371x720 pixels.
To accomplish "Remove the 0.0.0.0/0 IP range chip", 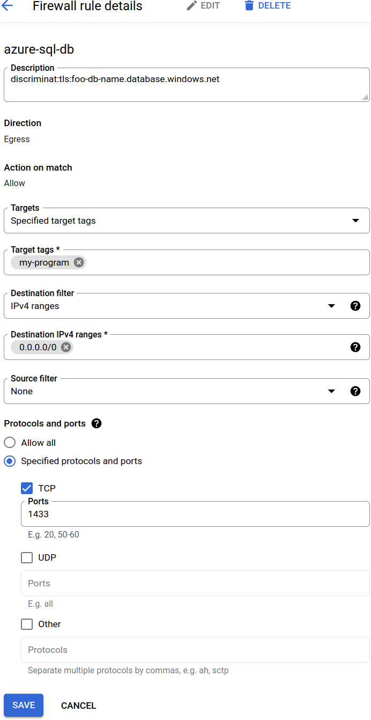I will pyautogui.click(x=66, y=347).
